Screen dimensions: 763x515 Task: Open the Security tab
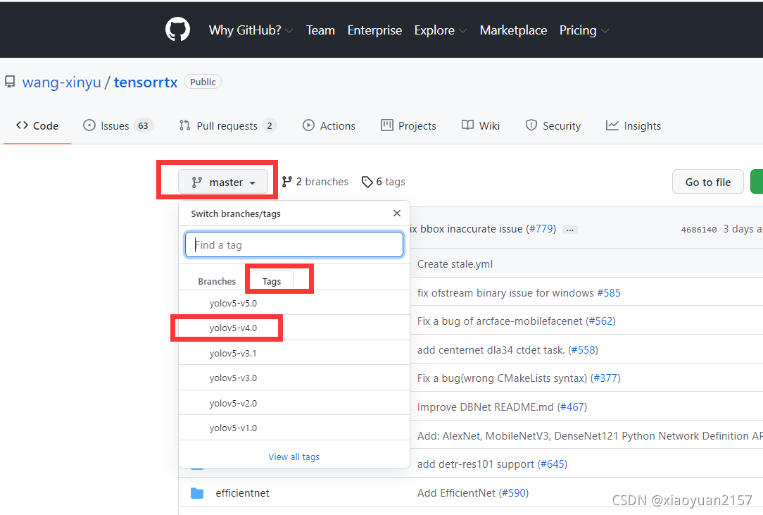pos(553,125)
